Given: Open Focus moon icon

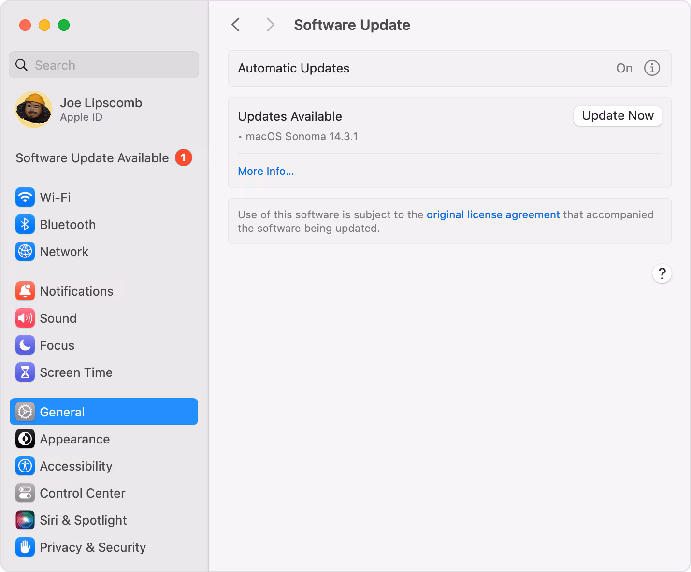Looking at the screenshot, I should pyautogui.click(x=25, y=345).
